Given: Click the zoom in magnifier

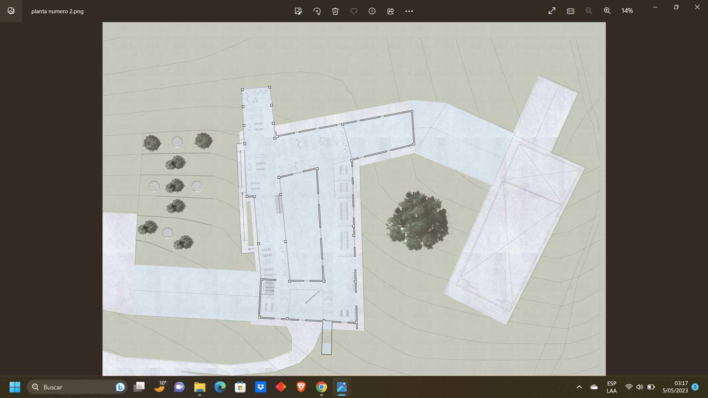Looking at the screenshot, I should pos(607,11).
